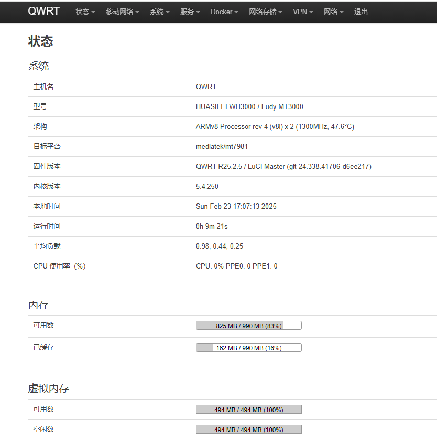Viewport: 437px width, 440px height.
Task: Click the 已缓存 memory progress bar
Action: tap(249, 348)
